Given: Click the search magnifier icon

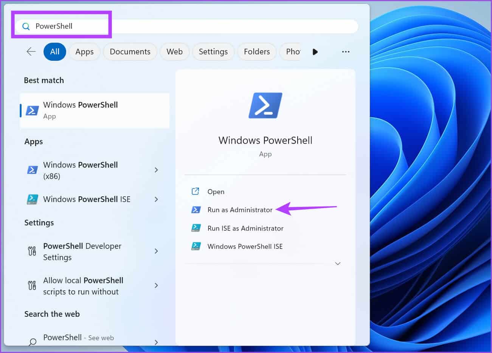Looking at the screenshot, I should (26, 26).
